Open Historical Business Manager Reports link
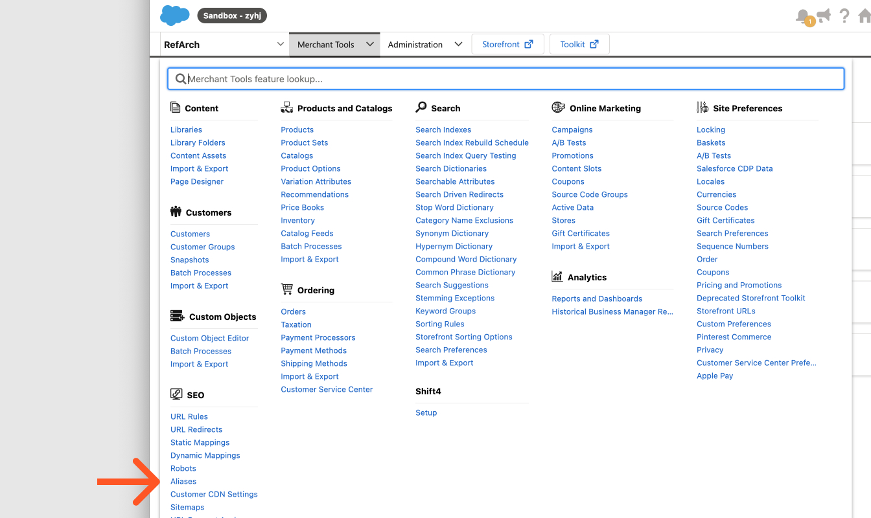Image resolution: width=871 pixels, height=518 pixels. (612, 311)
